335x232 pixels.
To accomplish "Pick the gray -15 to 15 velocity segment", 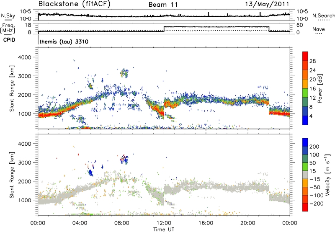I will tap(305, 175).
